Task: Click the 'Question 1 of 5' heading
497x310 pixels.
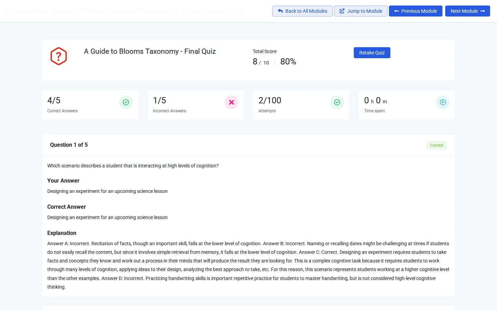Action: point(69,145)
